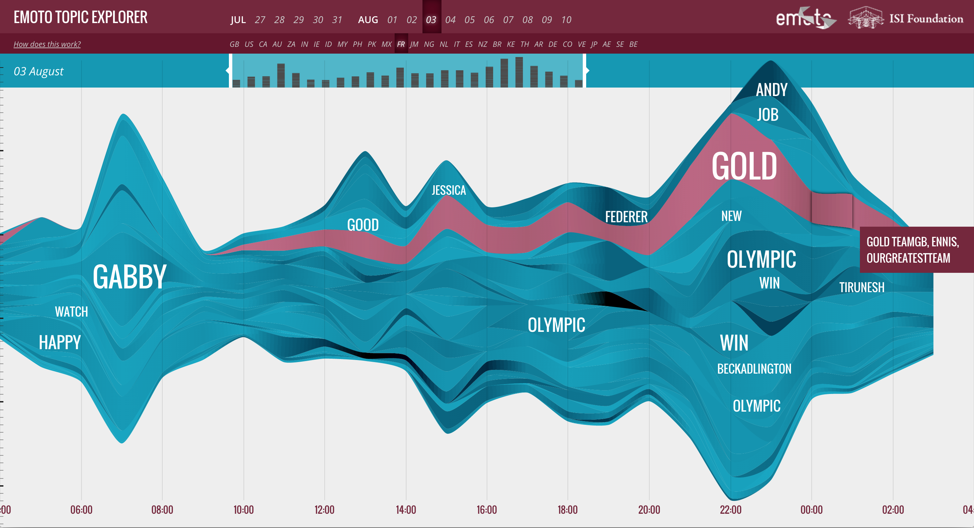
Task: Switch to August 10 date
Action: pos(566,20)
